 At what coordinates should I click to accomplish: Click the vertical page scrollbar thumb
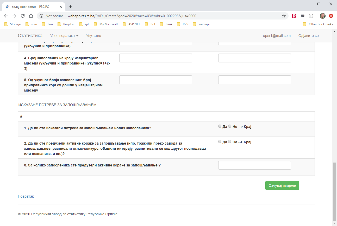[x=334, y=191]
